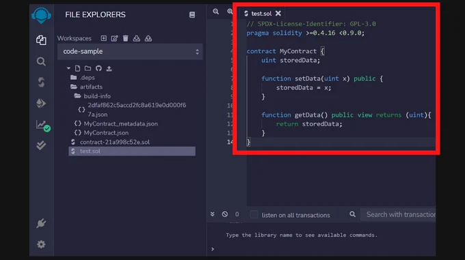Screen dimensions: 465x260
Task: Create a new workspace with plus icon
Action: click(103, 38)
